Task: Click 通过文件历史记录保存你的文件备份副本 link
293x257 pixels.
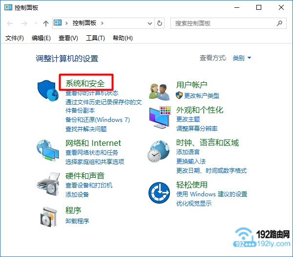Action: pyautogui.click(x=104, y=106)
